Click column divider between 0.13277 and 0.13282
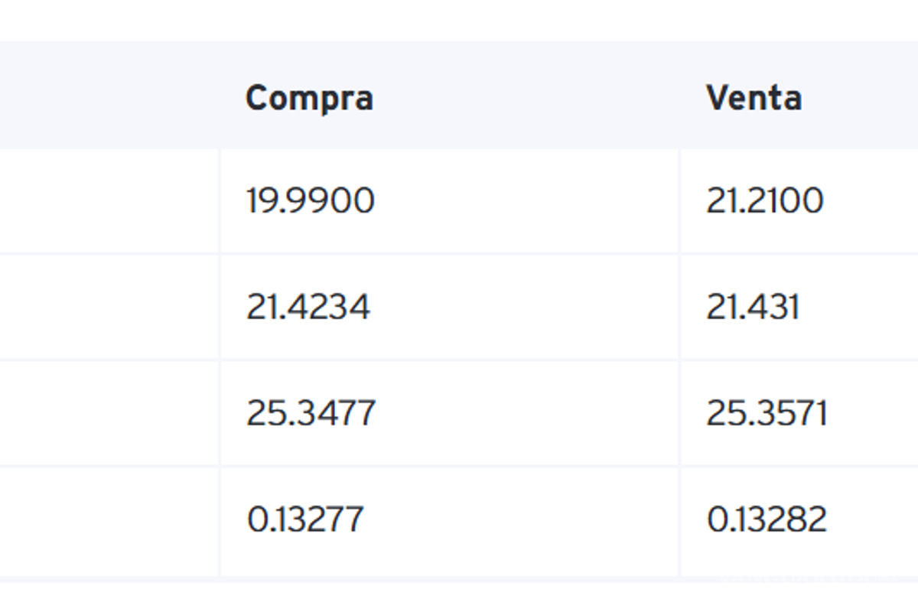This screenshot has width=918, height=612. coord(679,520)
